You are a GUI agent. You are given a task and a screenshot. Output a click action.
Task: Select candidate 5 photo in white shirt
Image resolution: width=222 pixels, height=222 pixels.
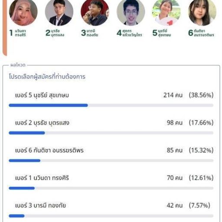[166, 12]
